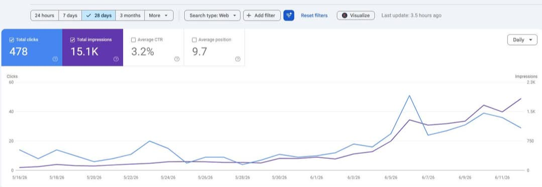Click the 5/16/26 date label on chart axis
Screen dimensions: 542x187
20,177
